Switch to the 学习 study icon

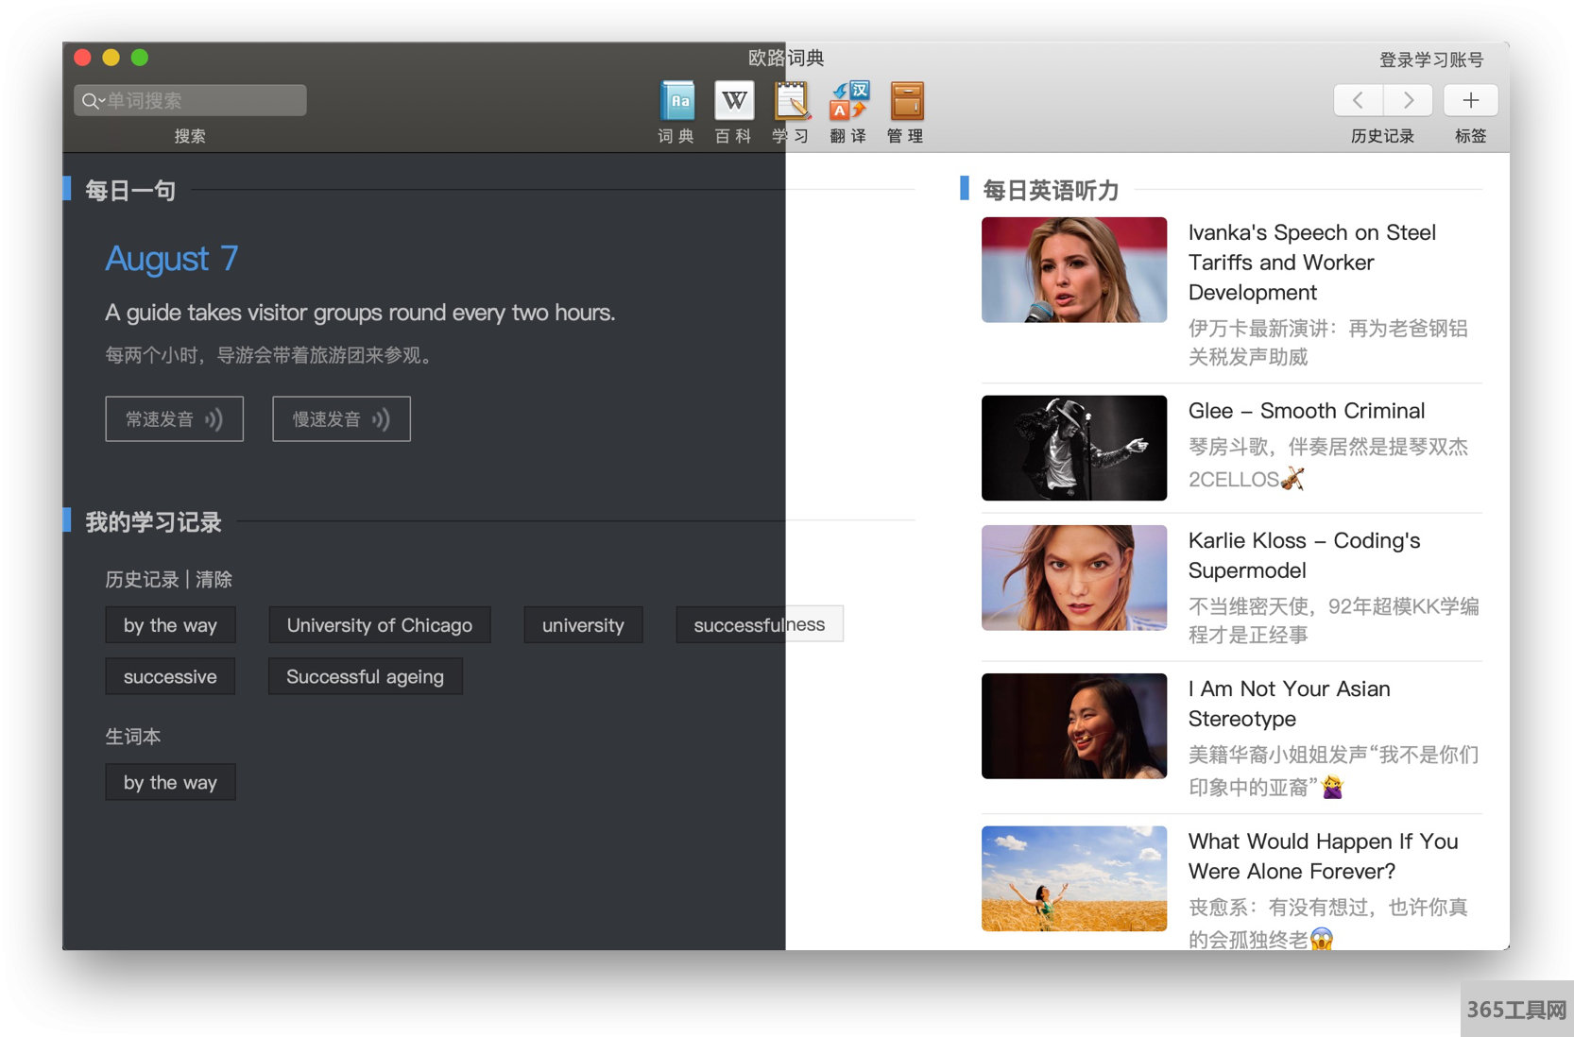tap(791, 102)
